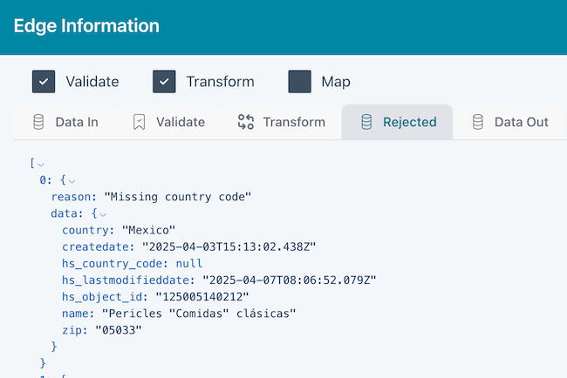
Task: Click the database icon on Rejected tab
Action: tap(366, 122)
